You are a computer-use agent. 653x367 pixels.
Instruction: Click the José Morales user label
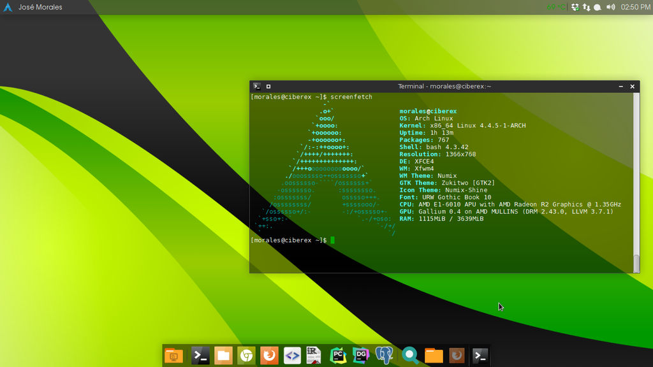pos(41,7)
